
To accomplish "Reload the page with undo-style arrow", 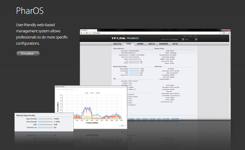I will [x=87, y=33].
